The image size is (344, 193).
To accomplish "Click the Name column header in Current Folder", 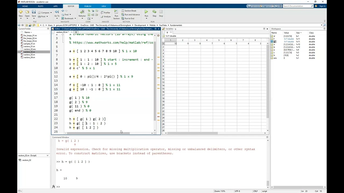I will point(27,32).
